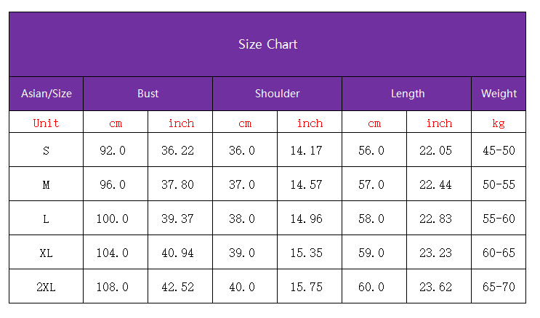Click the Shoulder column header

[x=277, y=94]
